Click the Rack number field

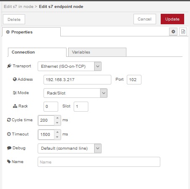pos(51,107)
